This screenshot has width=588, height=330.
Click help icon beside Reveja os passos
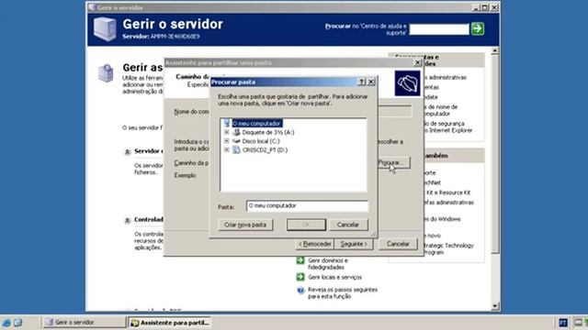point(300,291)
